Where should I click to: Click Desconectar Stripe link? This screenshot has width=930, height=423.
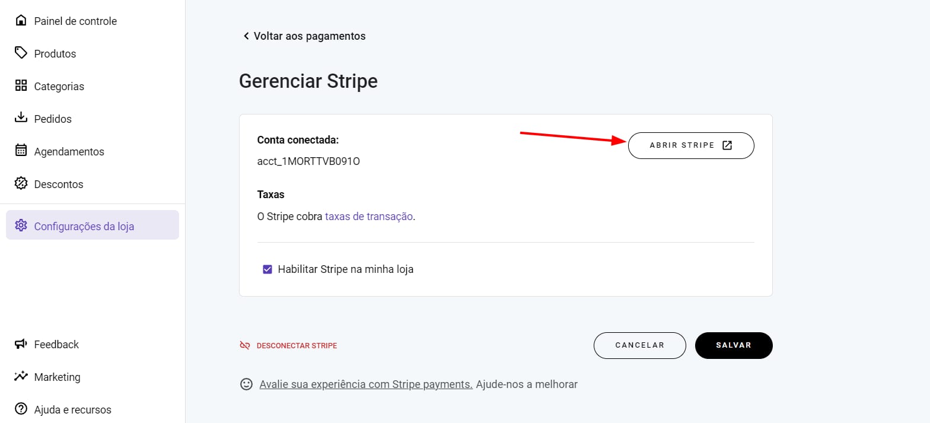296,345
